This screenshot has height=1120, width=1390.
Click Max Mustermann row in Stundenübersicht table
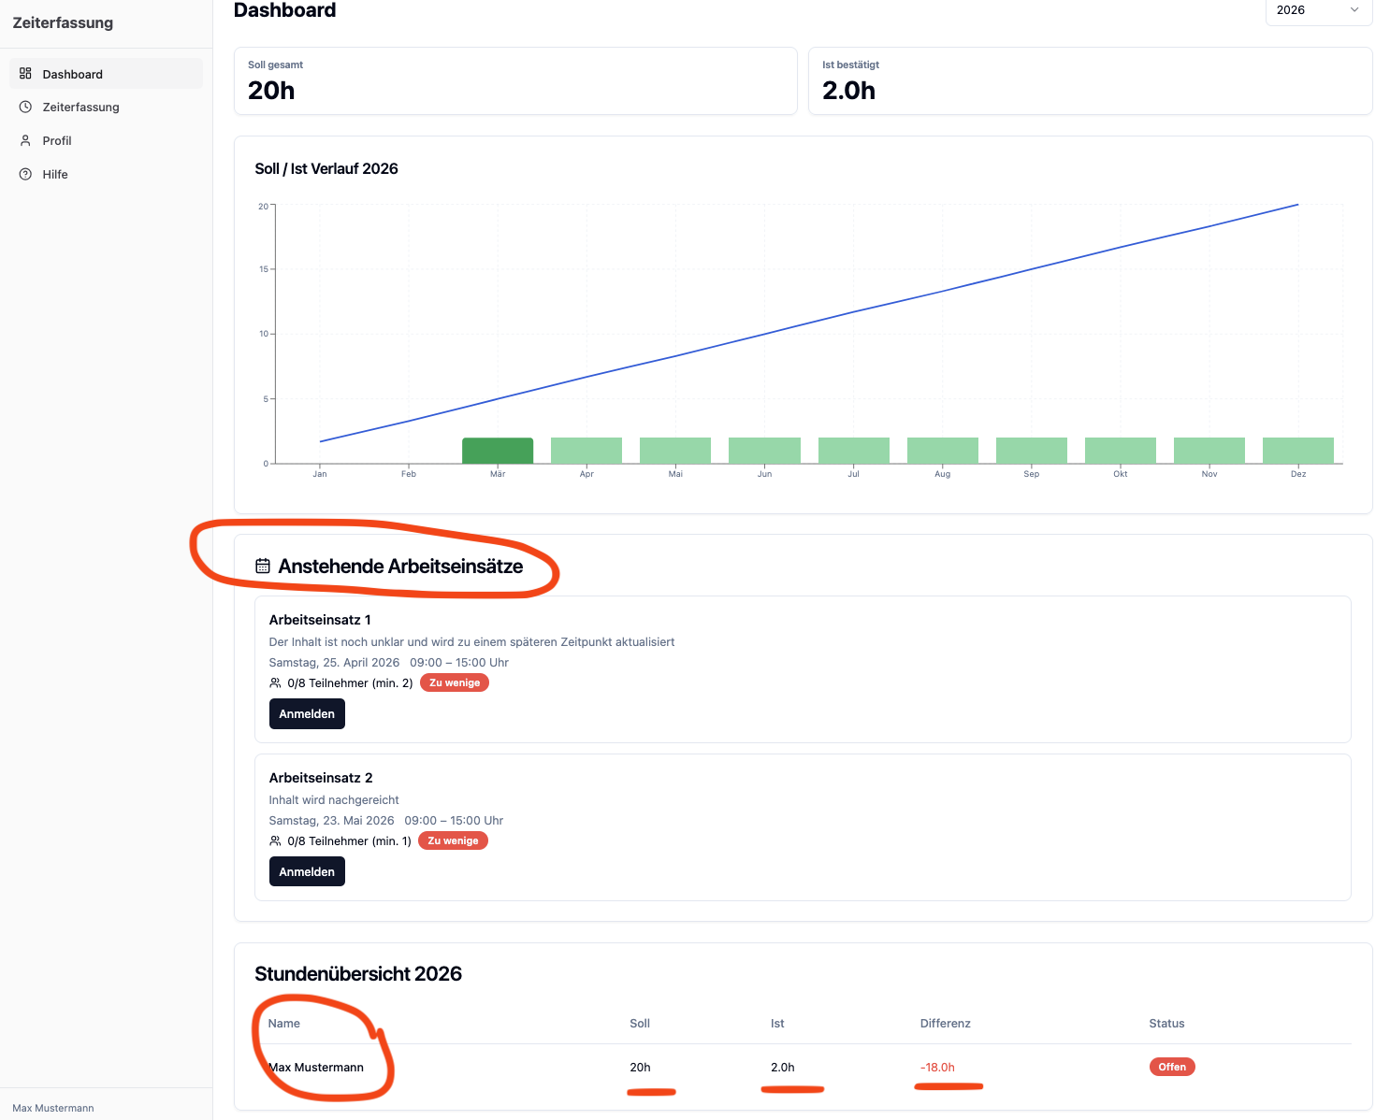pos(316,1068)
